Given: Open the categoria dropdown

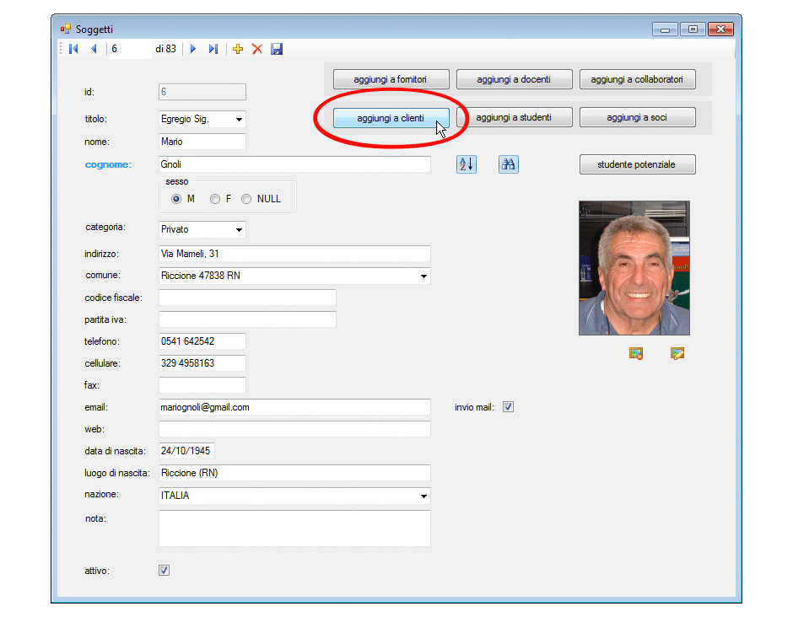Looking at the screenshot, I should coord(239,230).
